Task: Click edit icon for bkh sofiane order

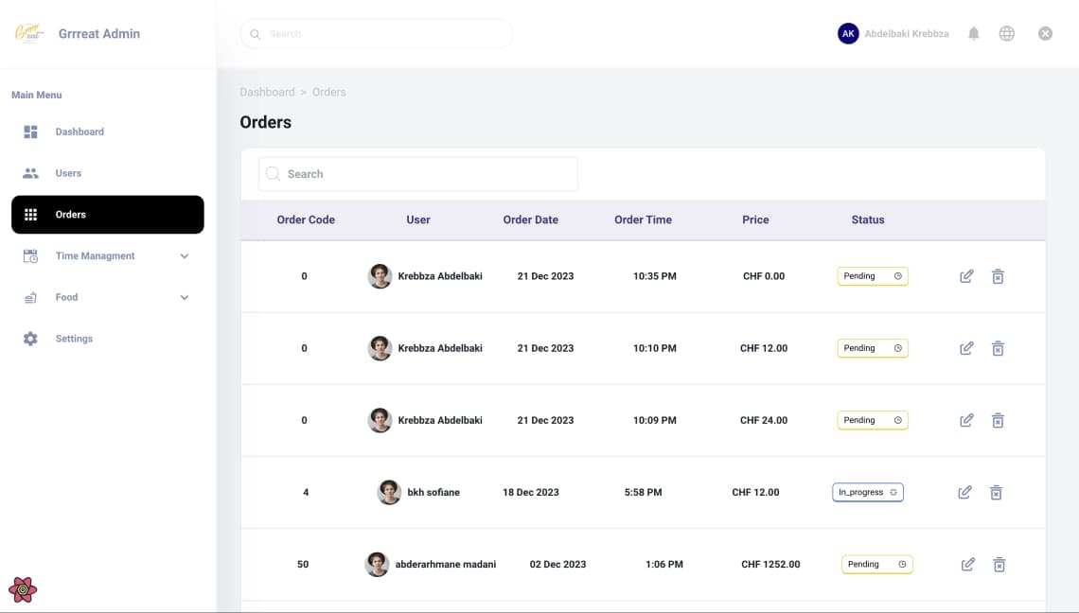Action: pyautogui.click(x=964, y=492)
